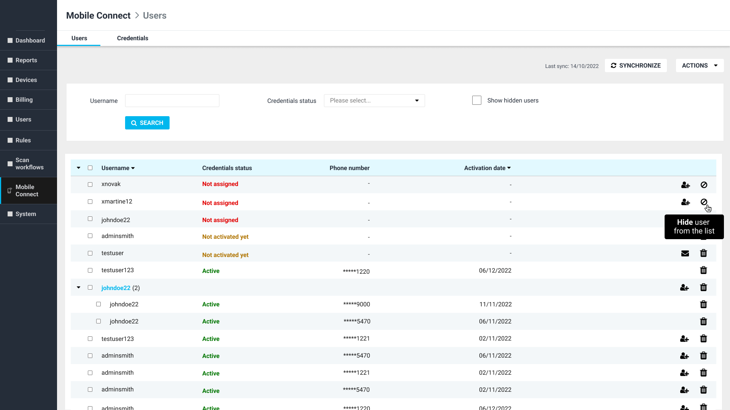Click hide icon in xnovak row
730x410 pixels.
tap(704, 185)
